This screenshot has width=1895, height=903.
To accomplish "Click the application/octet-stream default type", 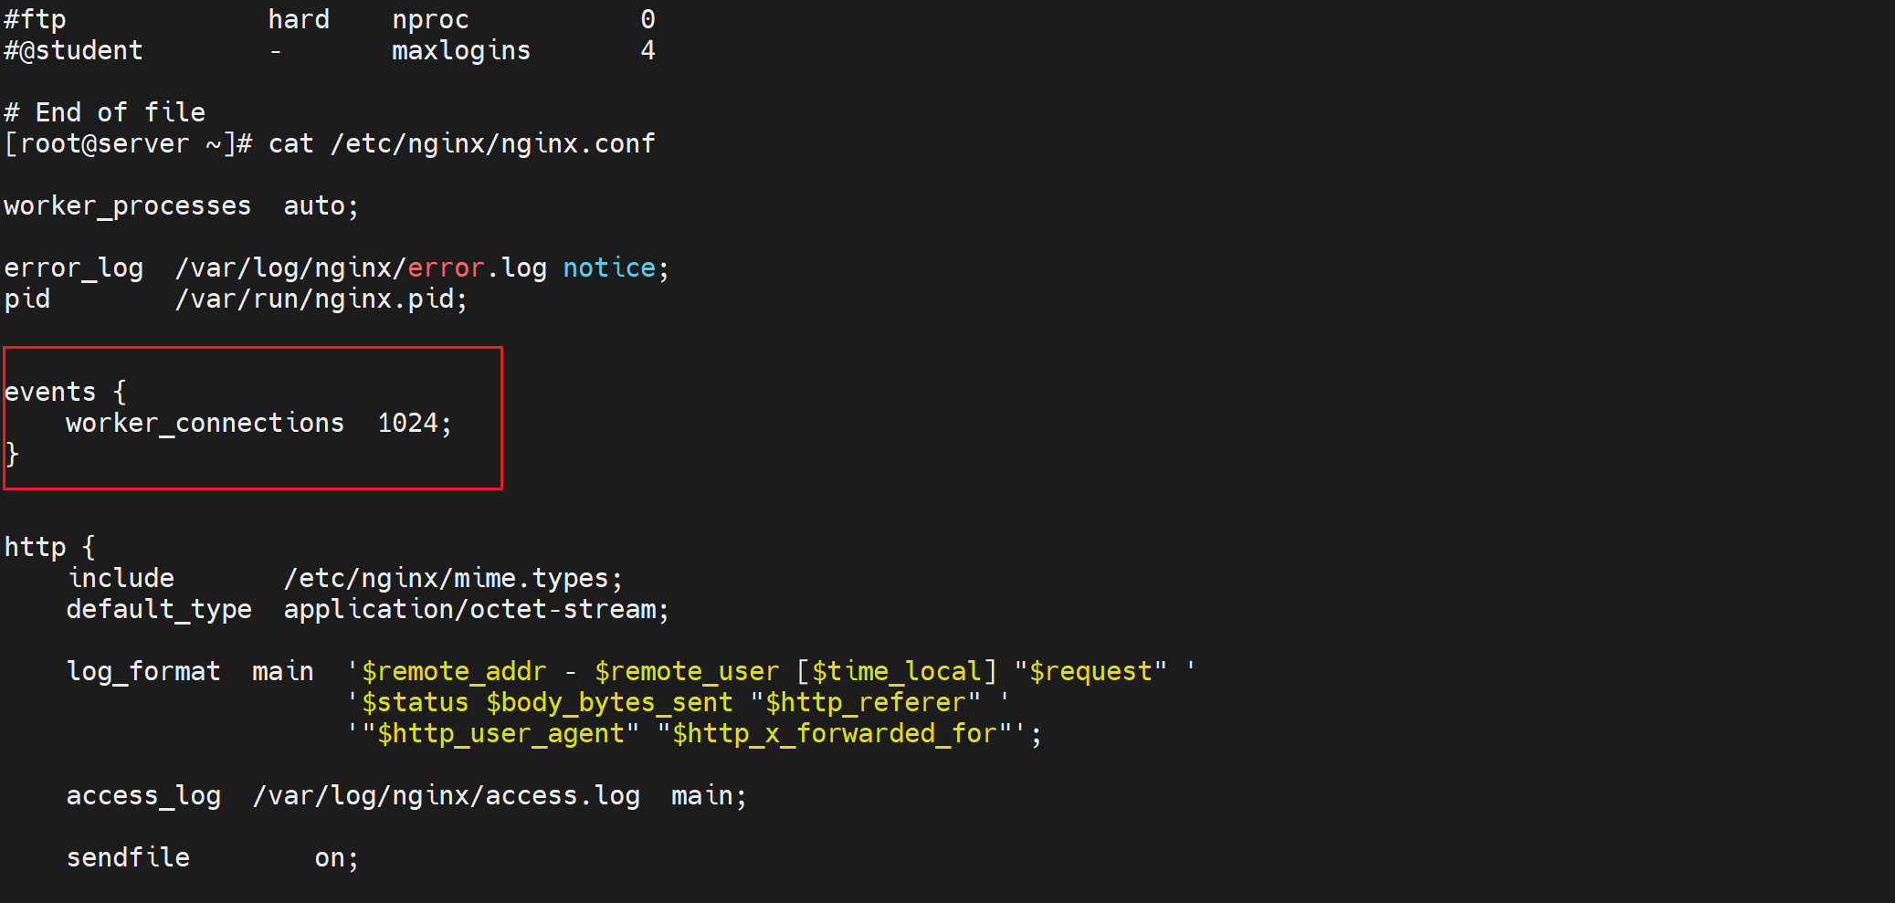I will pyautogui.click(x=476, y=610).
